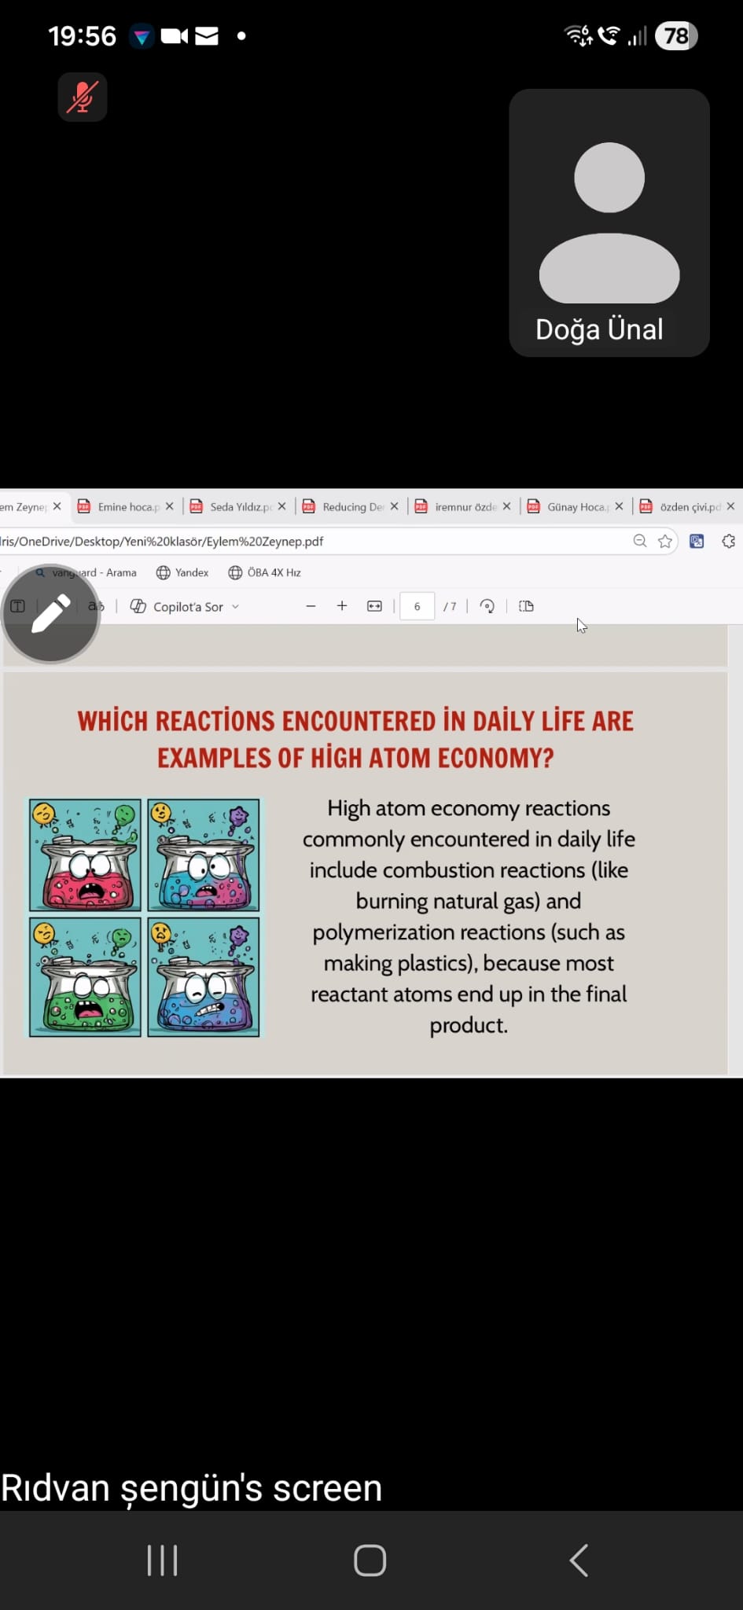
Task: Tap the pencil annotation button
Action: (x=51, y=614)
